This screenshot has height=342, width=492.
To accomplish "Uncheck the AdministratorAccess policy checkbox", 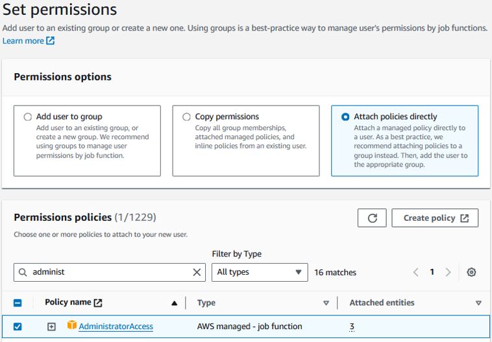I will tap(18, 326).
